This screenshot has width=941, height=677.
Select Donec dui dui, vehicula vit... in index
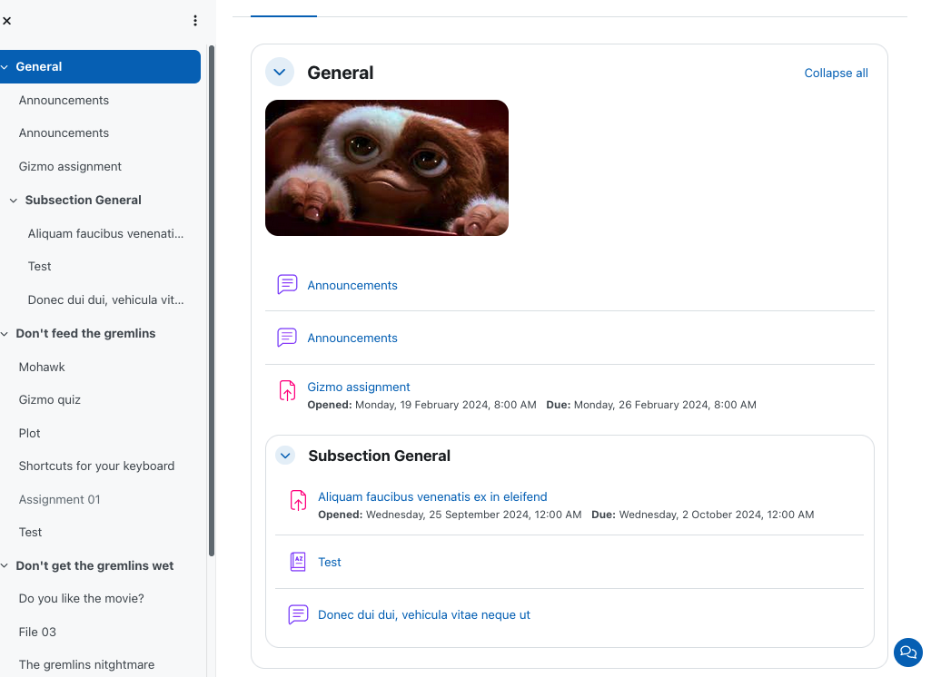click(x=105, y=299)
